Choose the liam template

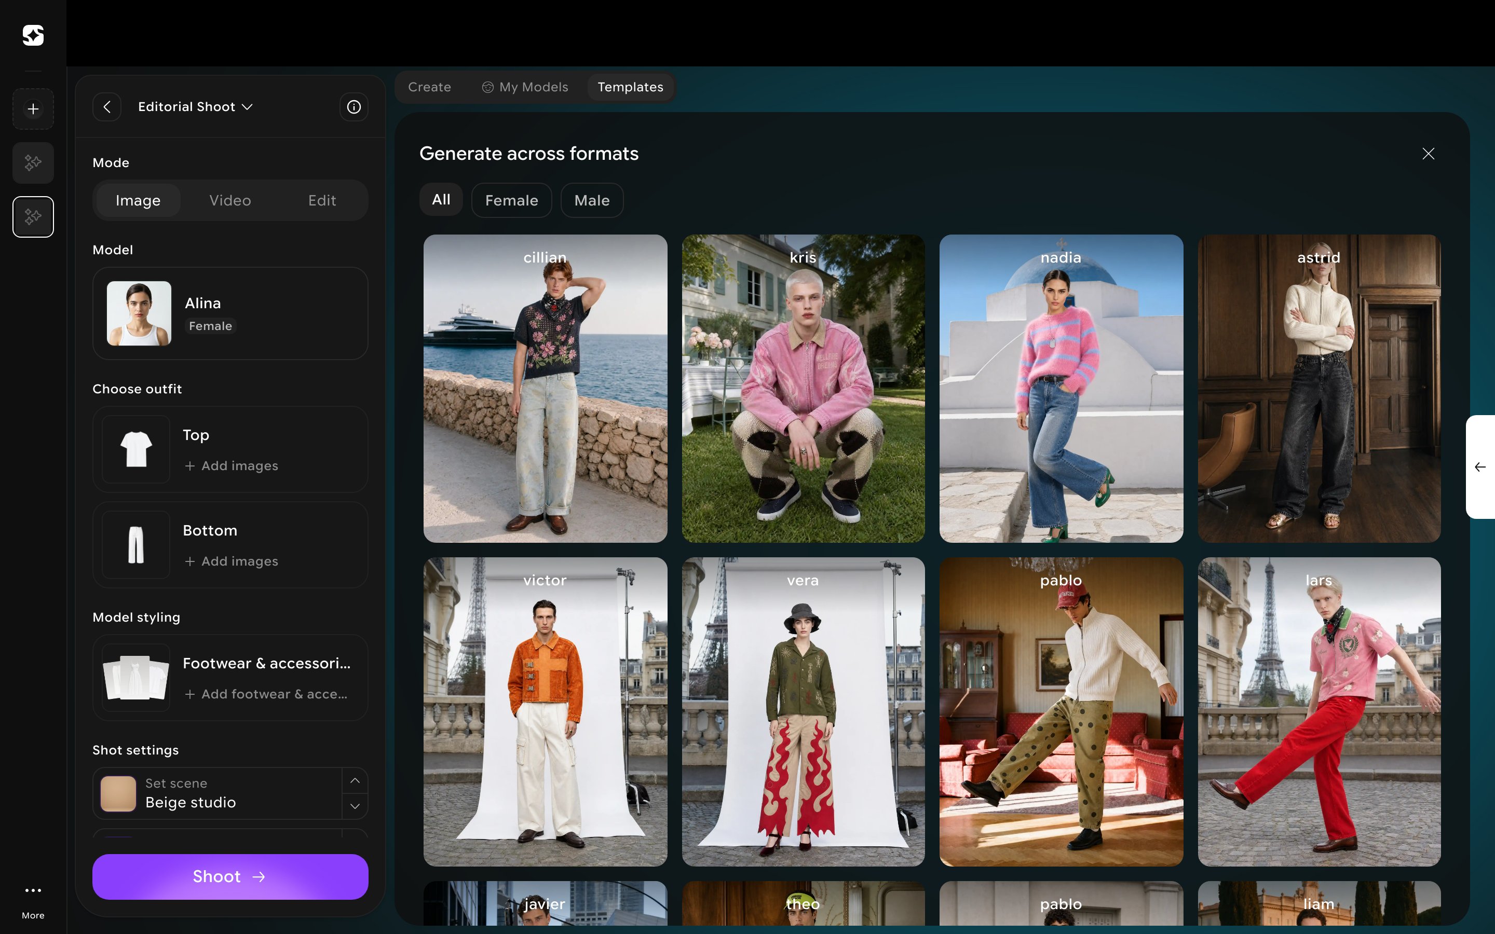pyautogui.click(x=1319, y=903)
